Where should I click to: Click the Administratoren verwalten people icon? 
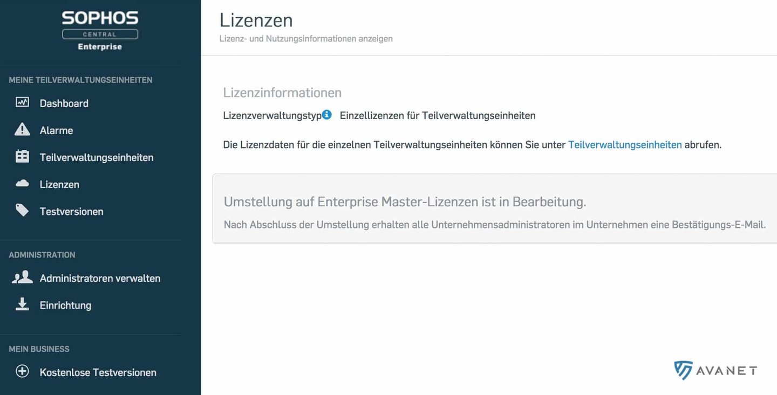(x=22, y=278)
